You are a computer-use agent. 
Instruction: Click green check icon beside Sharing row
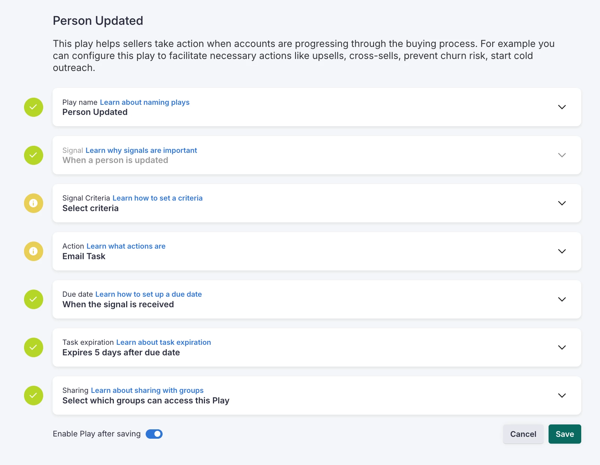pyautogui.click(x=33, y=396)
